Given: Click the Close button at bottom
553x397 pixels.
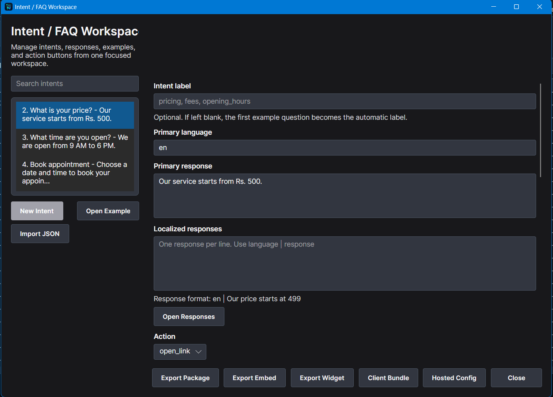Looking at the screenshot, I should [x=516, y=378].
